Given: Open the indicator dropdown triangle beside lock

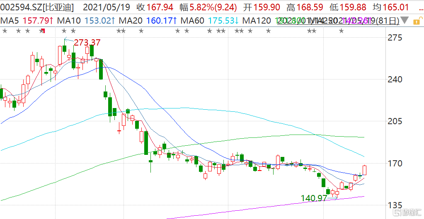Looking at the screenshot, I should point(405,21).
